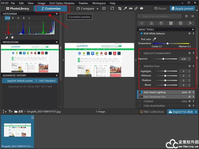Image resolution: width=199 pixels, height=149 pixels.
Task: Open the Compare dropdown arrow
Action: [98, 8]
